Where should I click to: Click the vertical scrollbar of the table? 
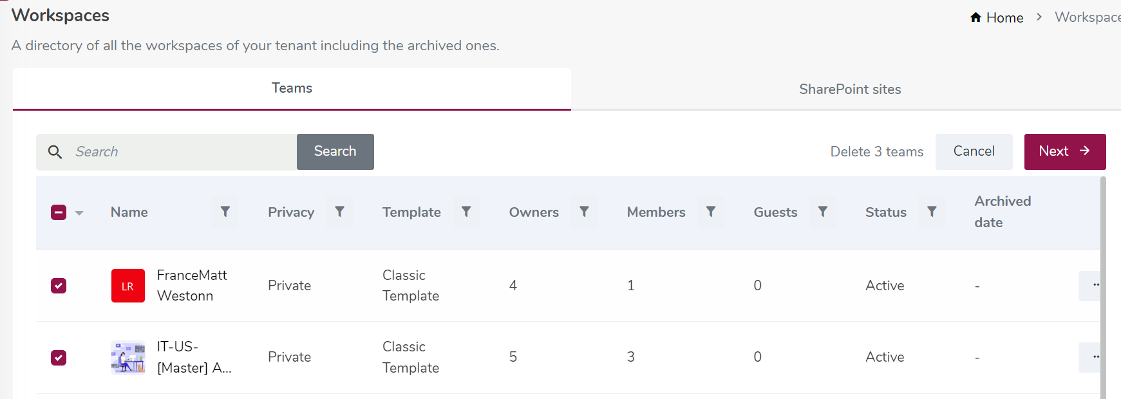click(1103, 290)
